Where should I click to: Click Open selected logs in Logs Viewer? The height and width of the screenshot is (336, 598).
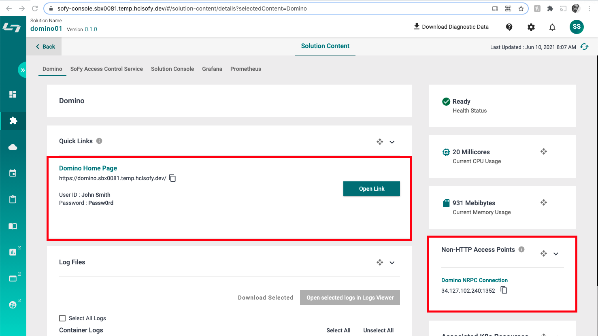(x=350, y=298)
